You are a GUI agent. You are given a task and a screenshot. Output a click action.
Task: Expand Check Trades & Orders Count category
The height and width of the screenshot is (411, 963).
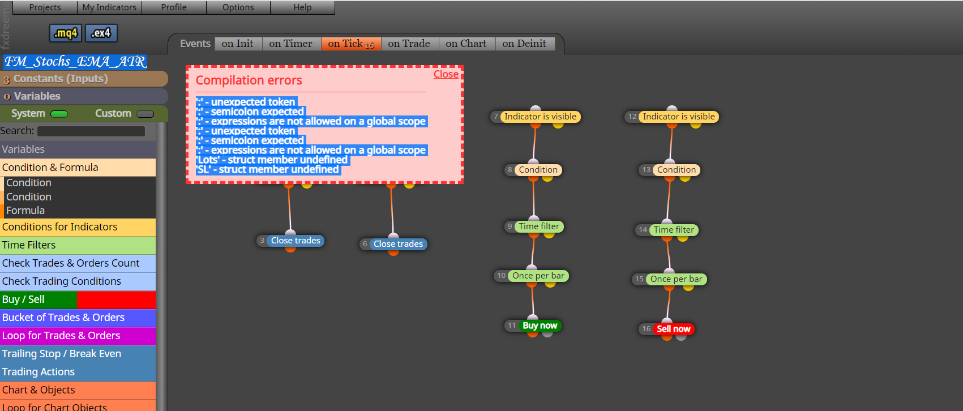click(x=78, y=263)
